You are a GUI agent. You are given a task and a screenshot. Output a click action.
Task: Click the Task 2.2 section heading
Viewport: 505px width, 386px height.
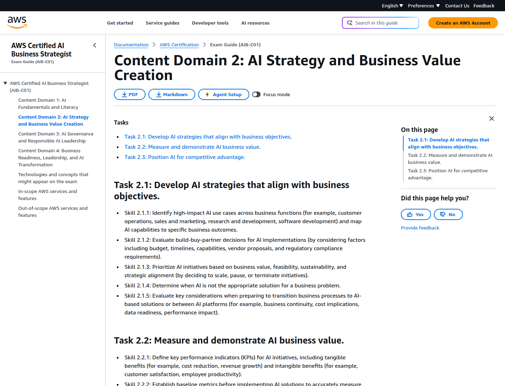click(x=229, y=340)
